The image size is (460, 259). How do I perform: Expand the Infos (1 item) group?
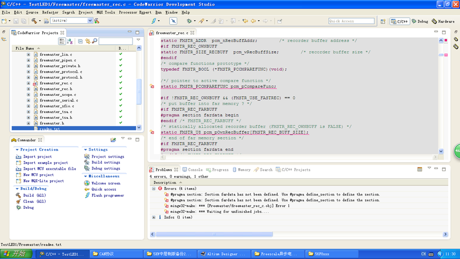154,217
